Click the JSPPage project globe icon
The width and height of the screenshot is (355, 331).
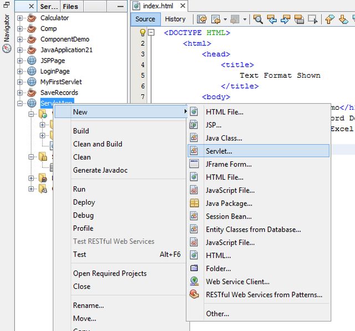(32, 60)
